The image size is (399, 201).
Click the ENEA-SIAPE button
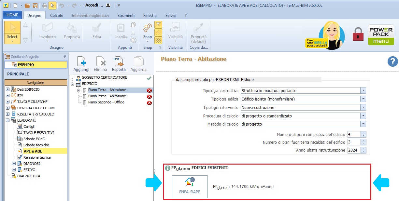click(190, 186)
